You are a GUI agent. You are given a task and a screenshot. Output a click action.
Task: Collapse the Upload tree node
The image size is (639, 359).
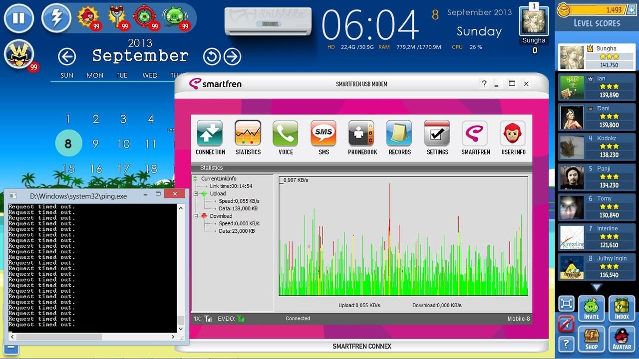tap(196, 193)
